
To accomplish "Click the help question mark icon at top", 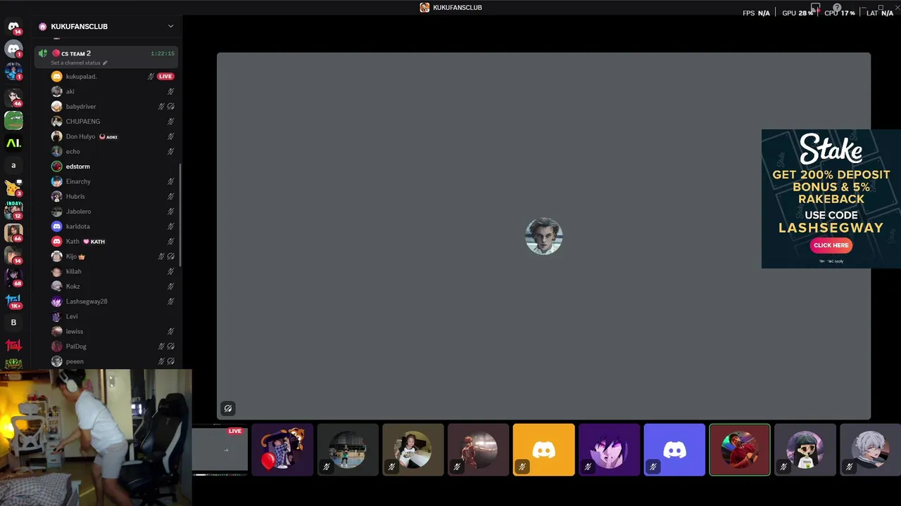I will (x=837, y=8).
